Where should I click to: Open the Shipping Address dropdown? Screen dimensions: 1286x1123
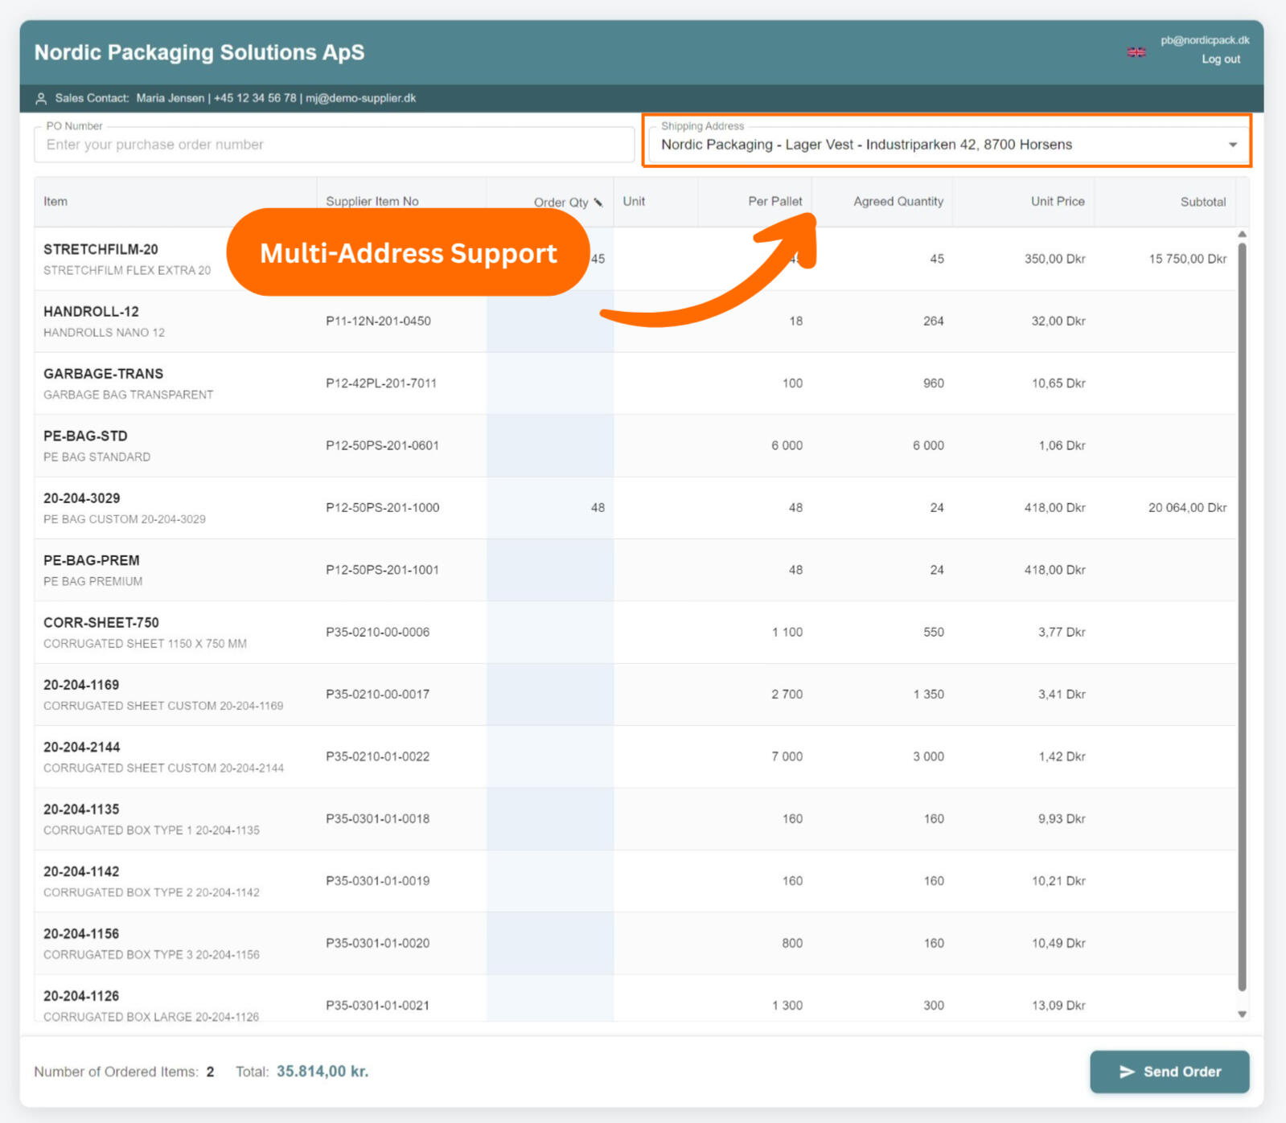click(x=1232, y=145)
